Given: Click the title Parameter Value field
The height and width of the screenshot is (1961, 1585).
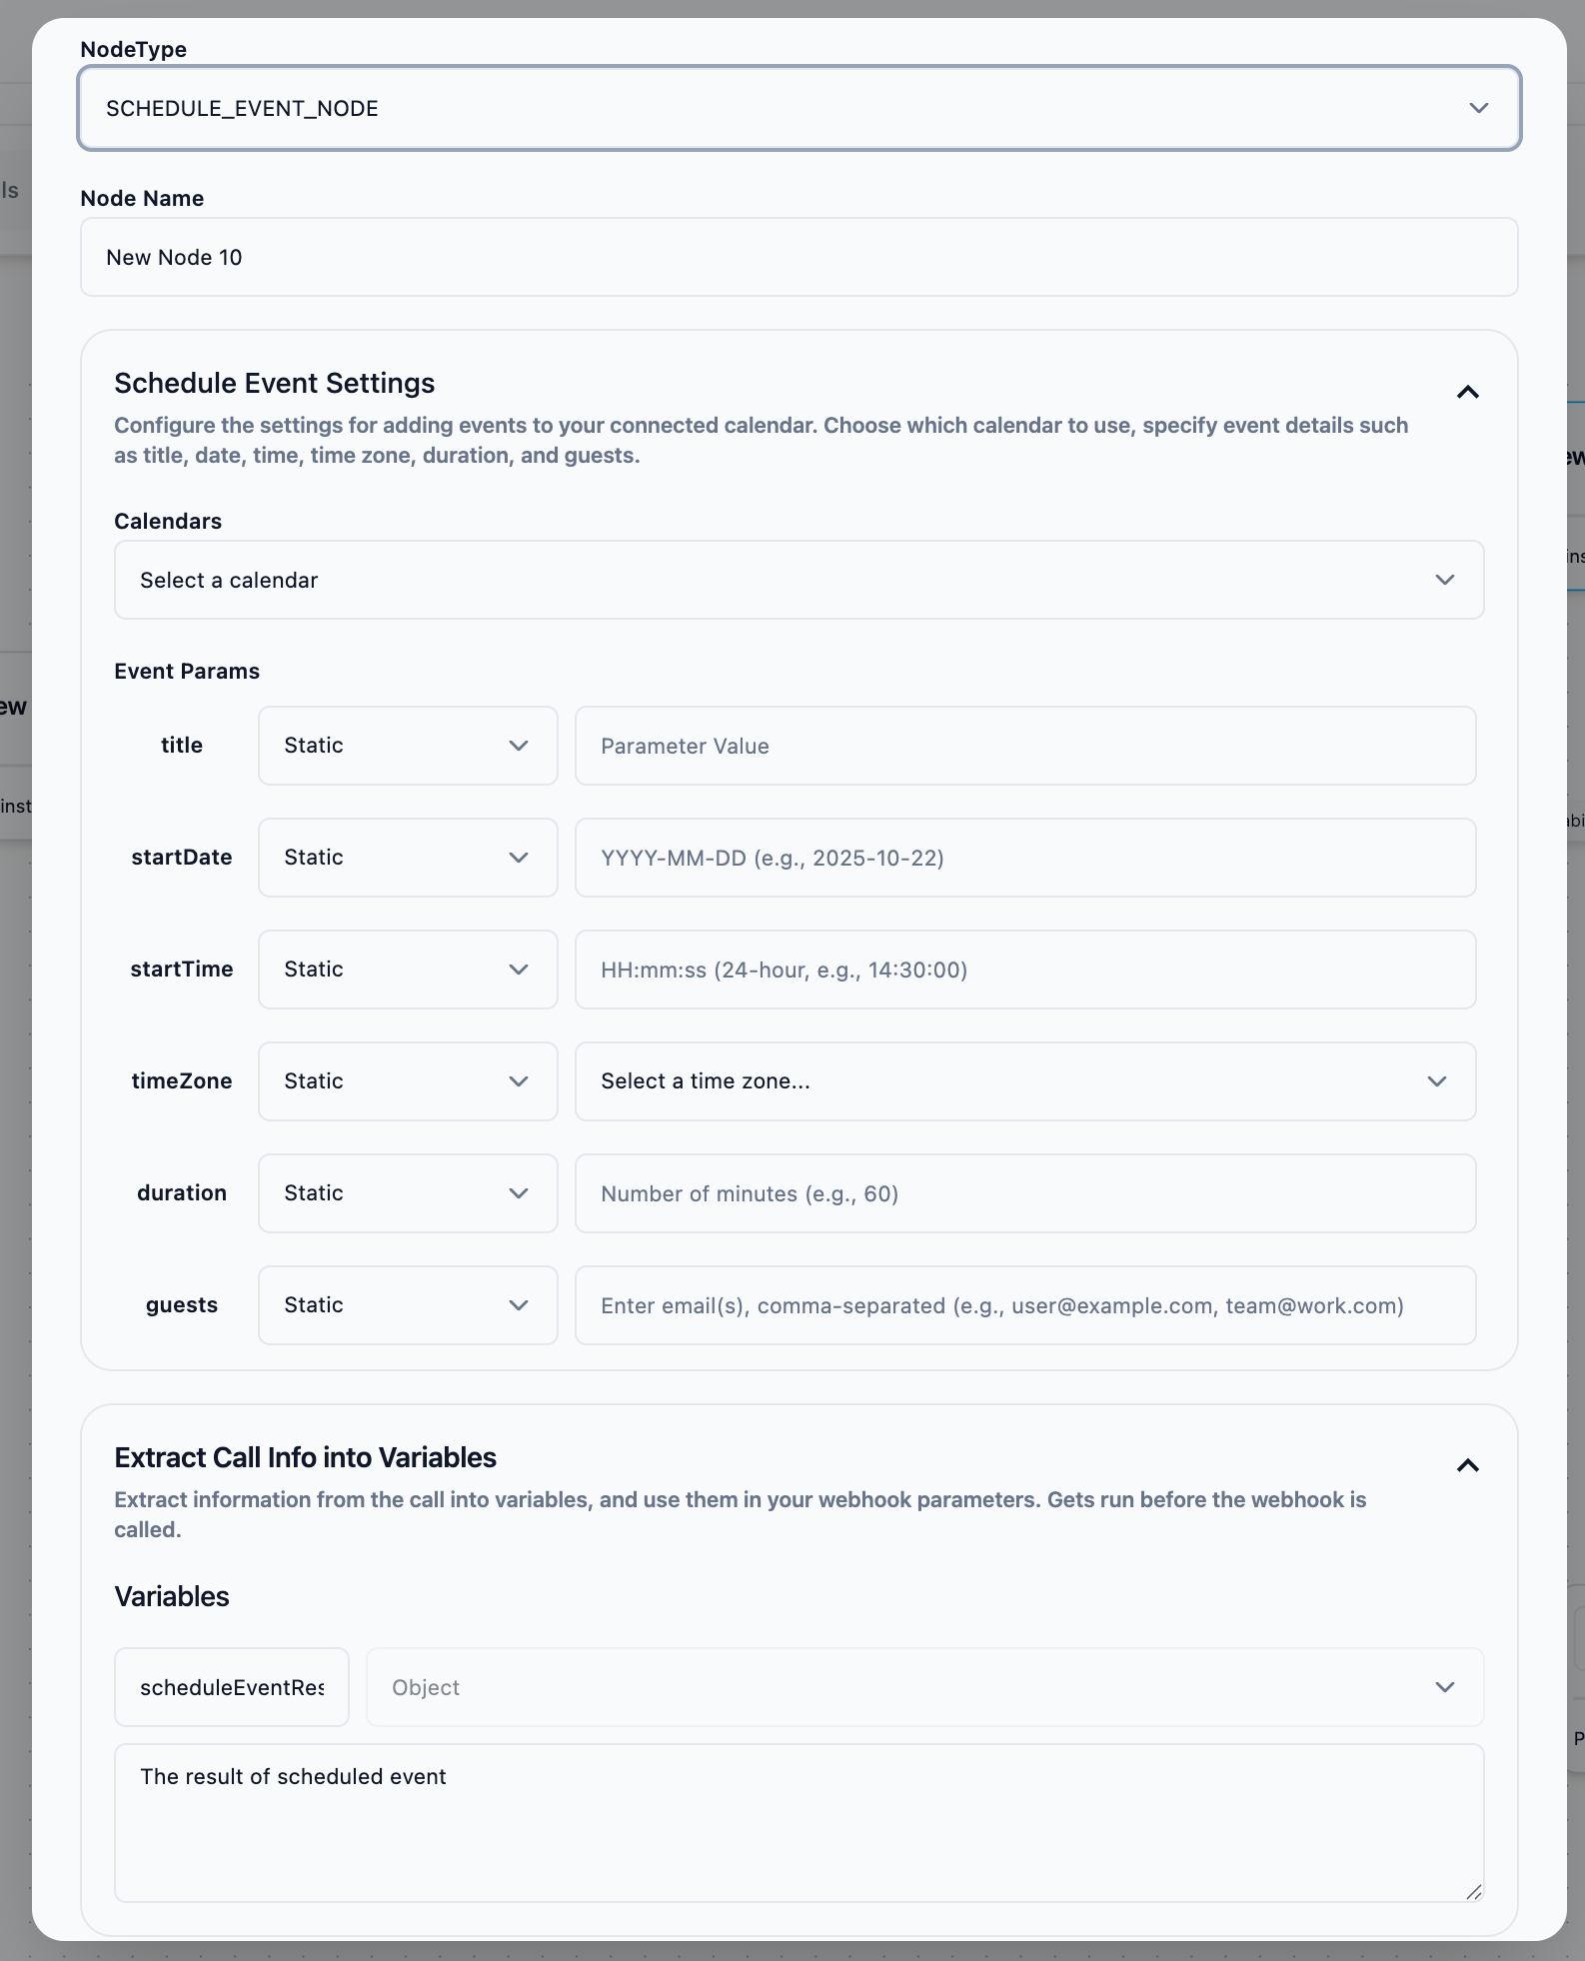Looking at the screenshot, I should point(1024,746).
